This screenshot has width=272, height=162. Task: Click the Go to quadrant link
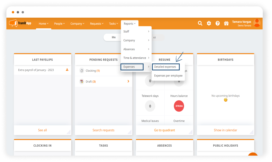tap(164, 130)
